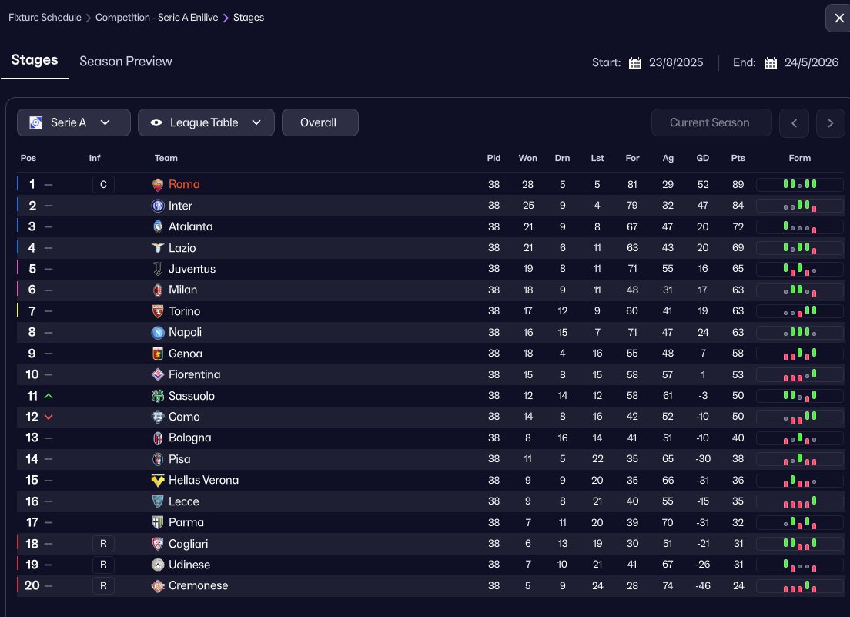The image size is (850, 617).
Task: Open the League Table view dropdown
Action: [x=206, y=122]
